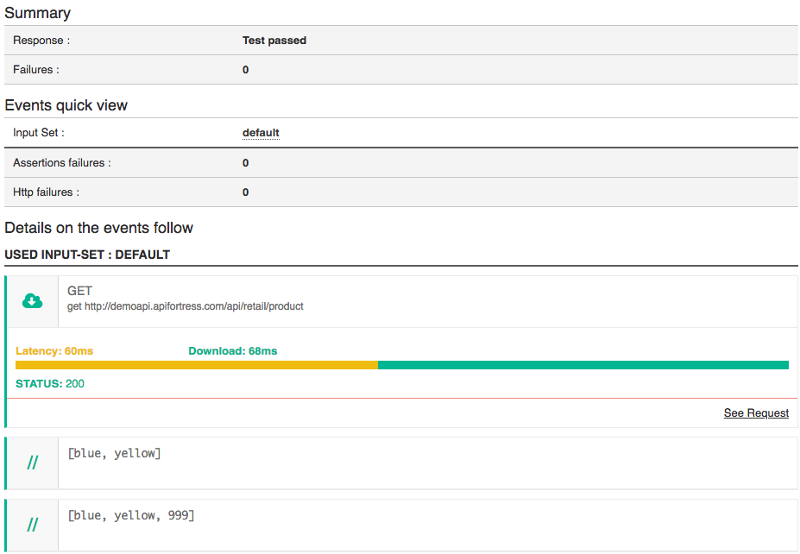Click the USED INPUT-SET : DEFAULT header

87,255
